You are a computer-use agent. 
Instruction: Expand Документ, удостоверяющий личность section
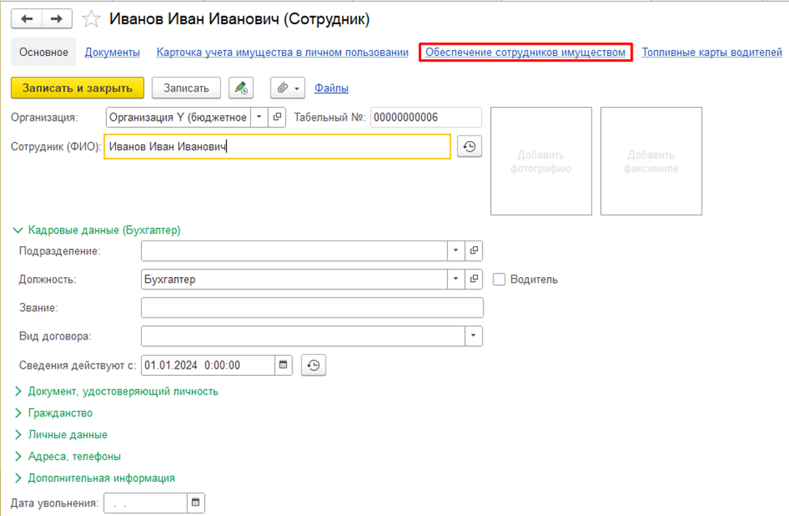(116, 391)
